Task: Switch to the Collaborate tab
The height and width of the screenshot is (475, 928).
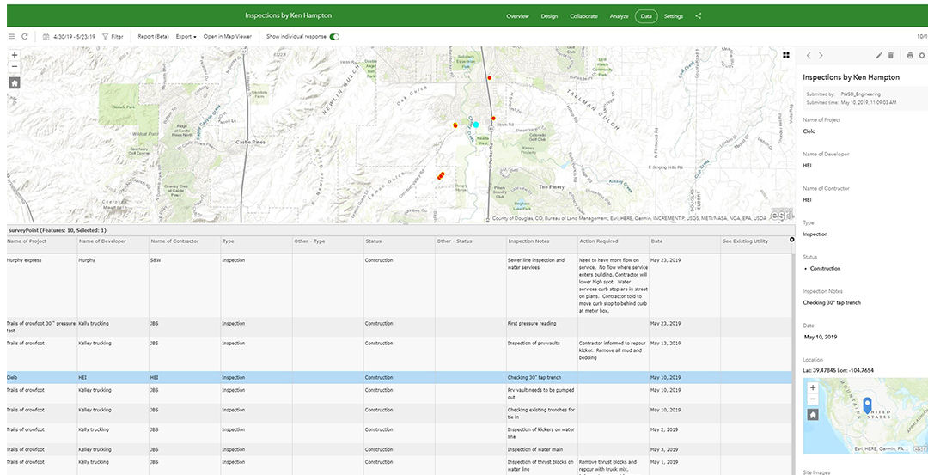Action: [583, 16]
